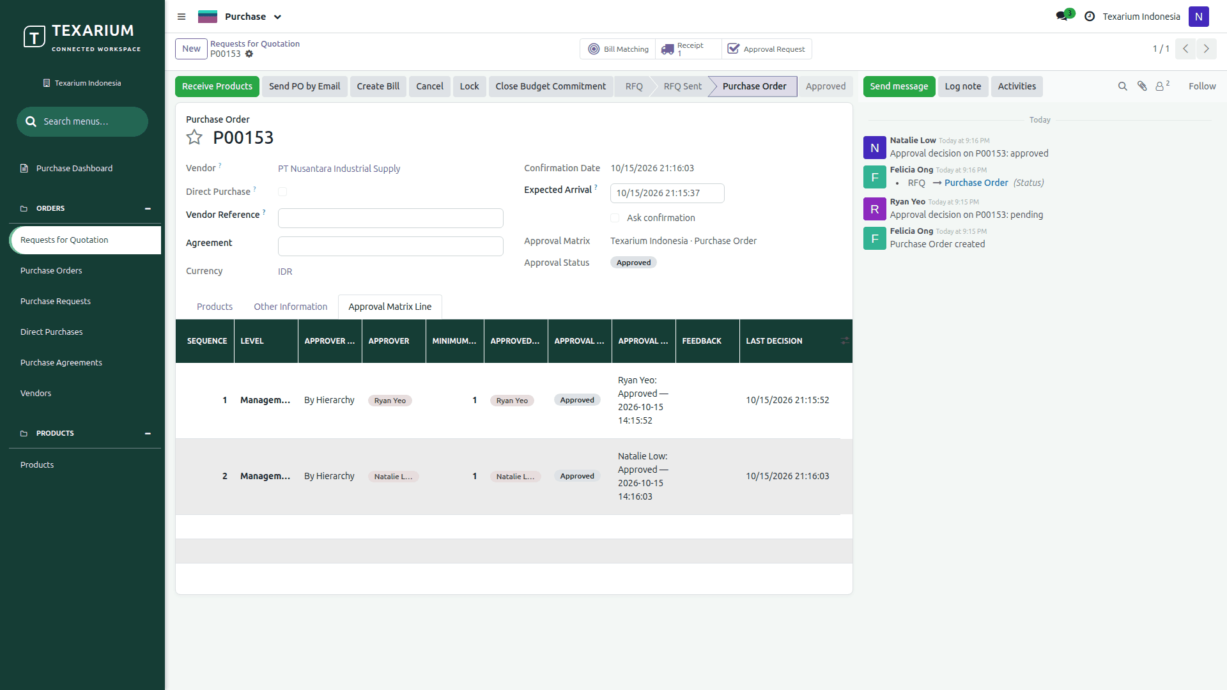The width and height of the screenshot is (1227, 690).
Task: Click the Close Budget Commitment button
Action: coord(551,86)
